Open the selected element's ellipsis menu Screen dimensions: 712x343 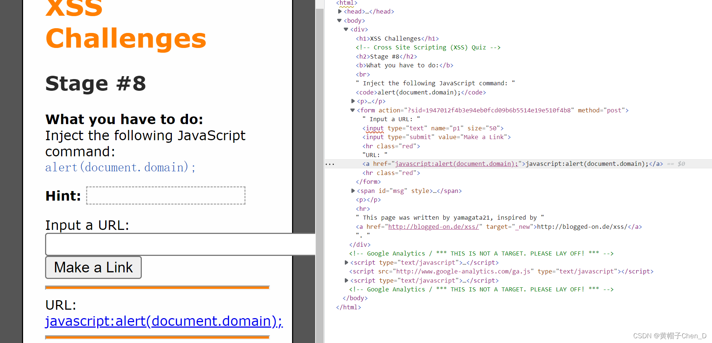[330, 164]
